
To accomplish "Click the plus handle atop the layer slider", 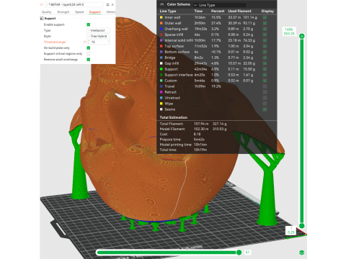I will [x=302, y=36].
